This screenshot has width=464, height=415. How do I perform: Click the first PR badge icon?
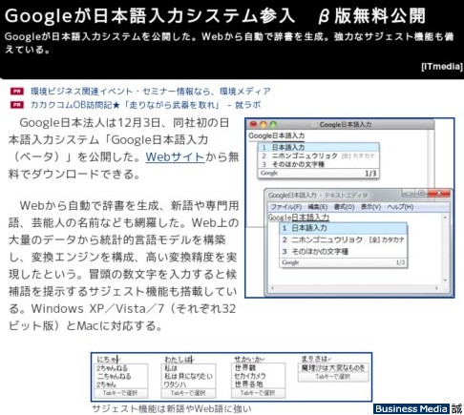17,92
